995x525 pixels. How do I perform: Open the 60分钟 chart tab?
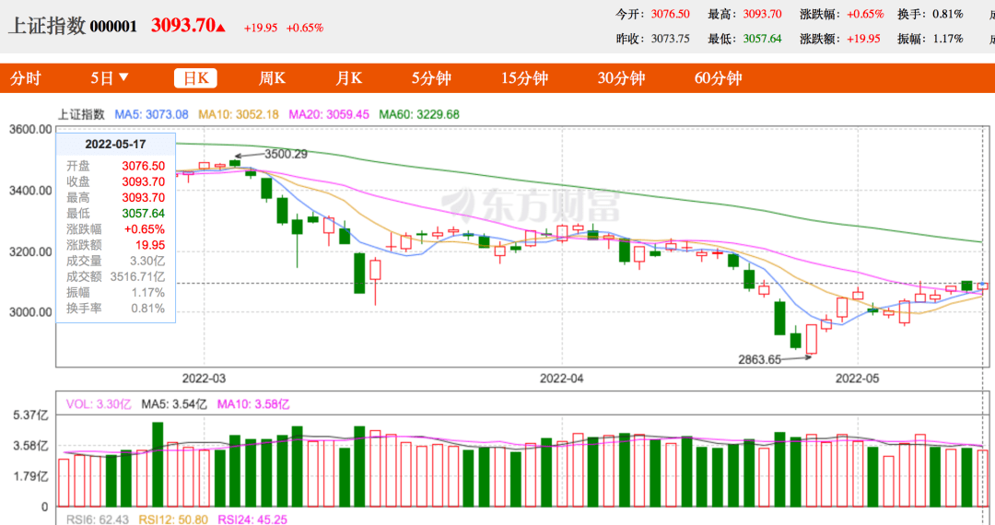tap(719, 78)
